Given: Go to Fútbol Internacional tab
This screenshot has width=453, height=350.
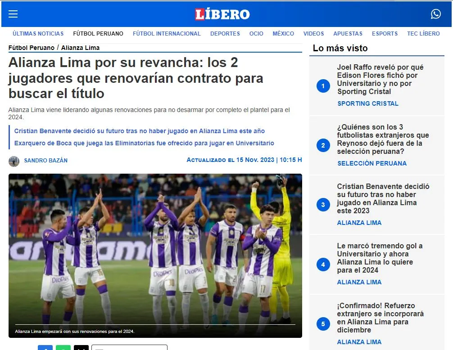Looking at the screenshot, I should (167, 34).
